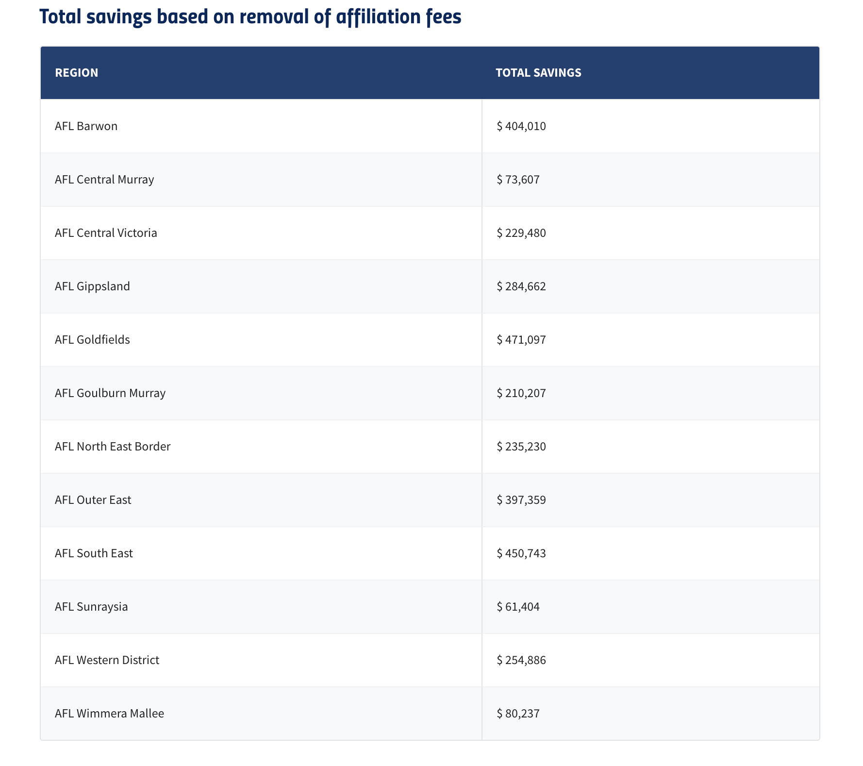Click the $ 61,404 value
Screen dimensions: 863x766
[518, 607]
